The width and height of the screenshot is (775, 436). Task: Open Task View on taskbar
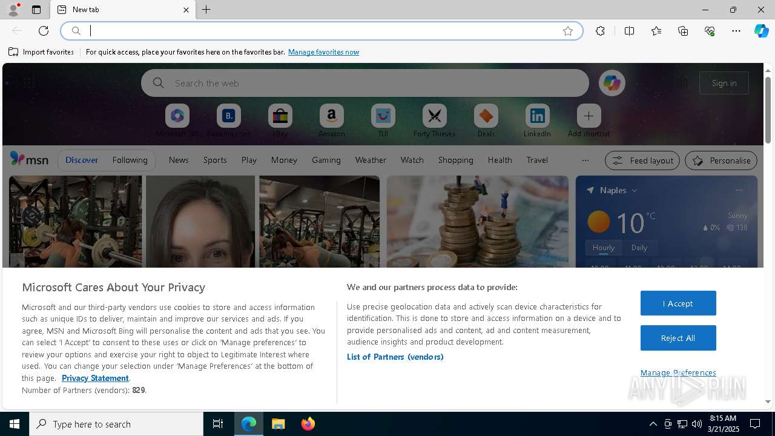(x=218, y=424)
